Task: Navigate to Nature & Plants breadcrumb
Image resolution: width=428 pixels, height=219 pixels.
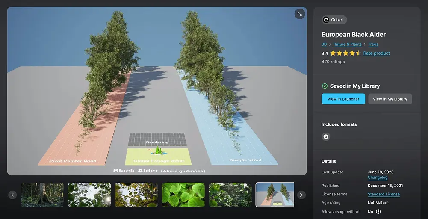Action: [x=347, y=44]
